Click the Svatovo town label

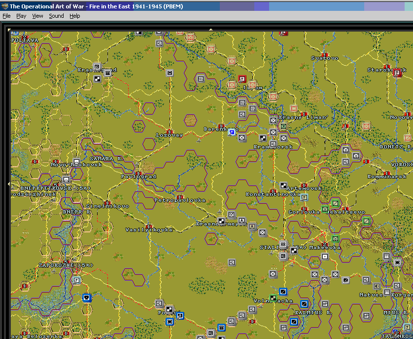[324, 58]
